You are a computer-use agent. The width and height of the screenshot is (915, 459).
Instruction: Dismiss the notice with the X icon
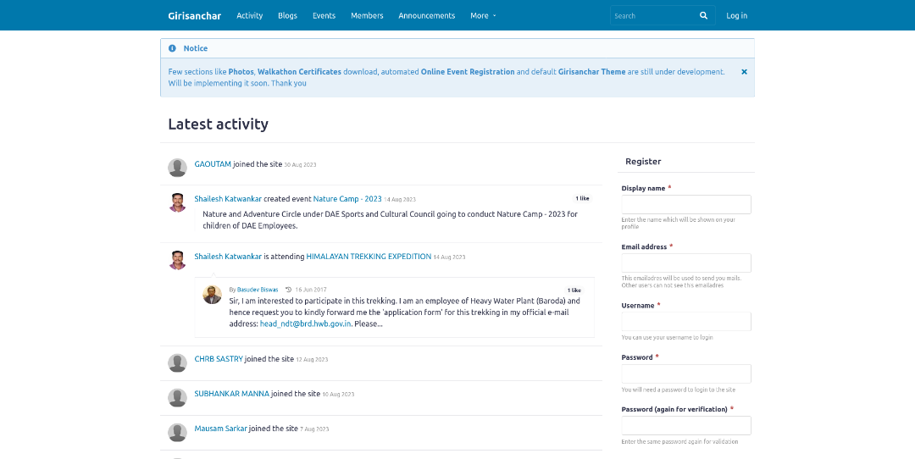pos(744,72)
